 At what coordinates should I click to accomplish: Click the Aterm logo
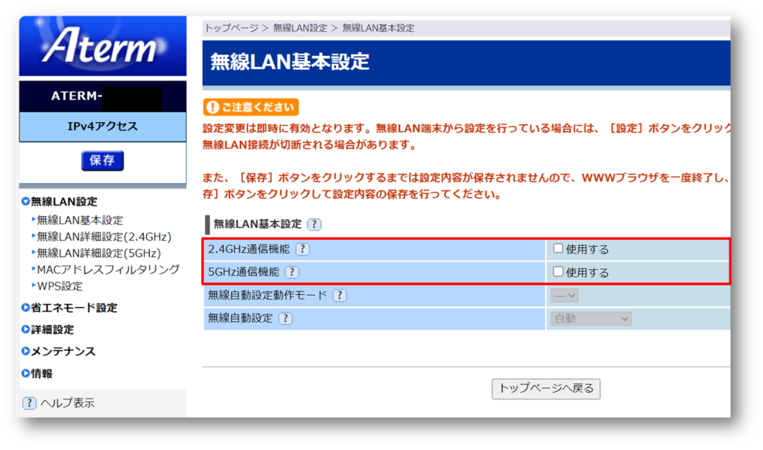pos(103,46)
